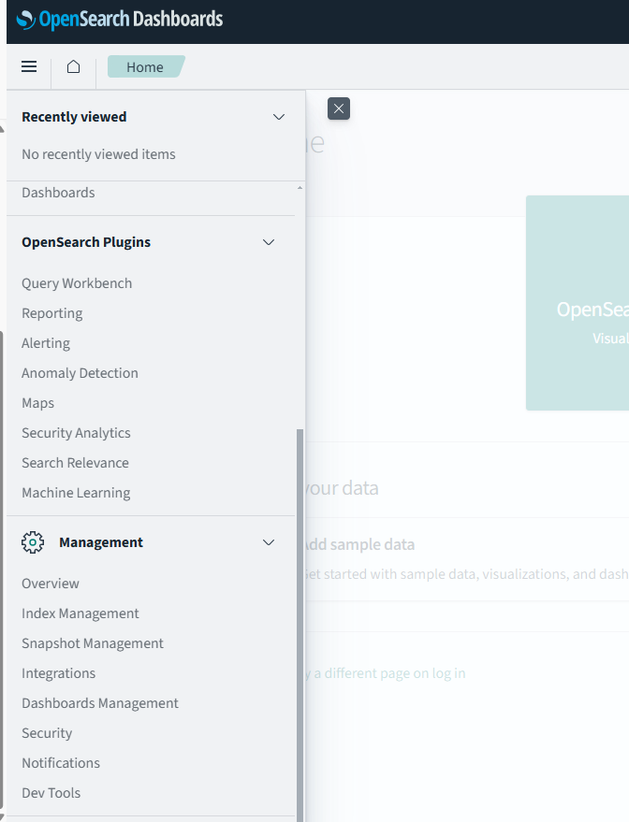This screenshot has width=629, height=822.
Task: Click 'Add sample data' heading behind panel
Action: coord(359,544)
